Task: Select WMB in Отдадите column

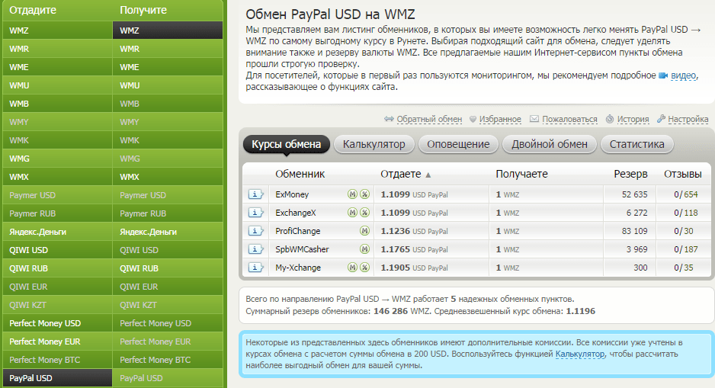Action: tap(57, 104)
